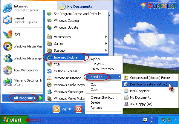Choose Rename in the context menu
This screenshot has height=124, width=179.
click(96, 108)
